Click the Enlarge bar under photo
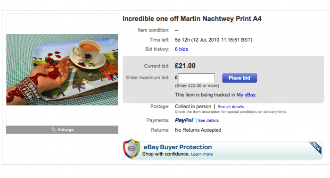 point(62,130)
